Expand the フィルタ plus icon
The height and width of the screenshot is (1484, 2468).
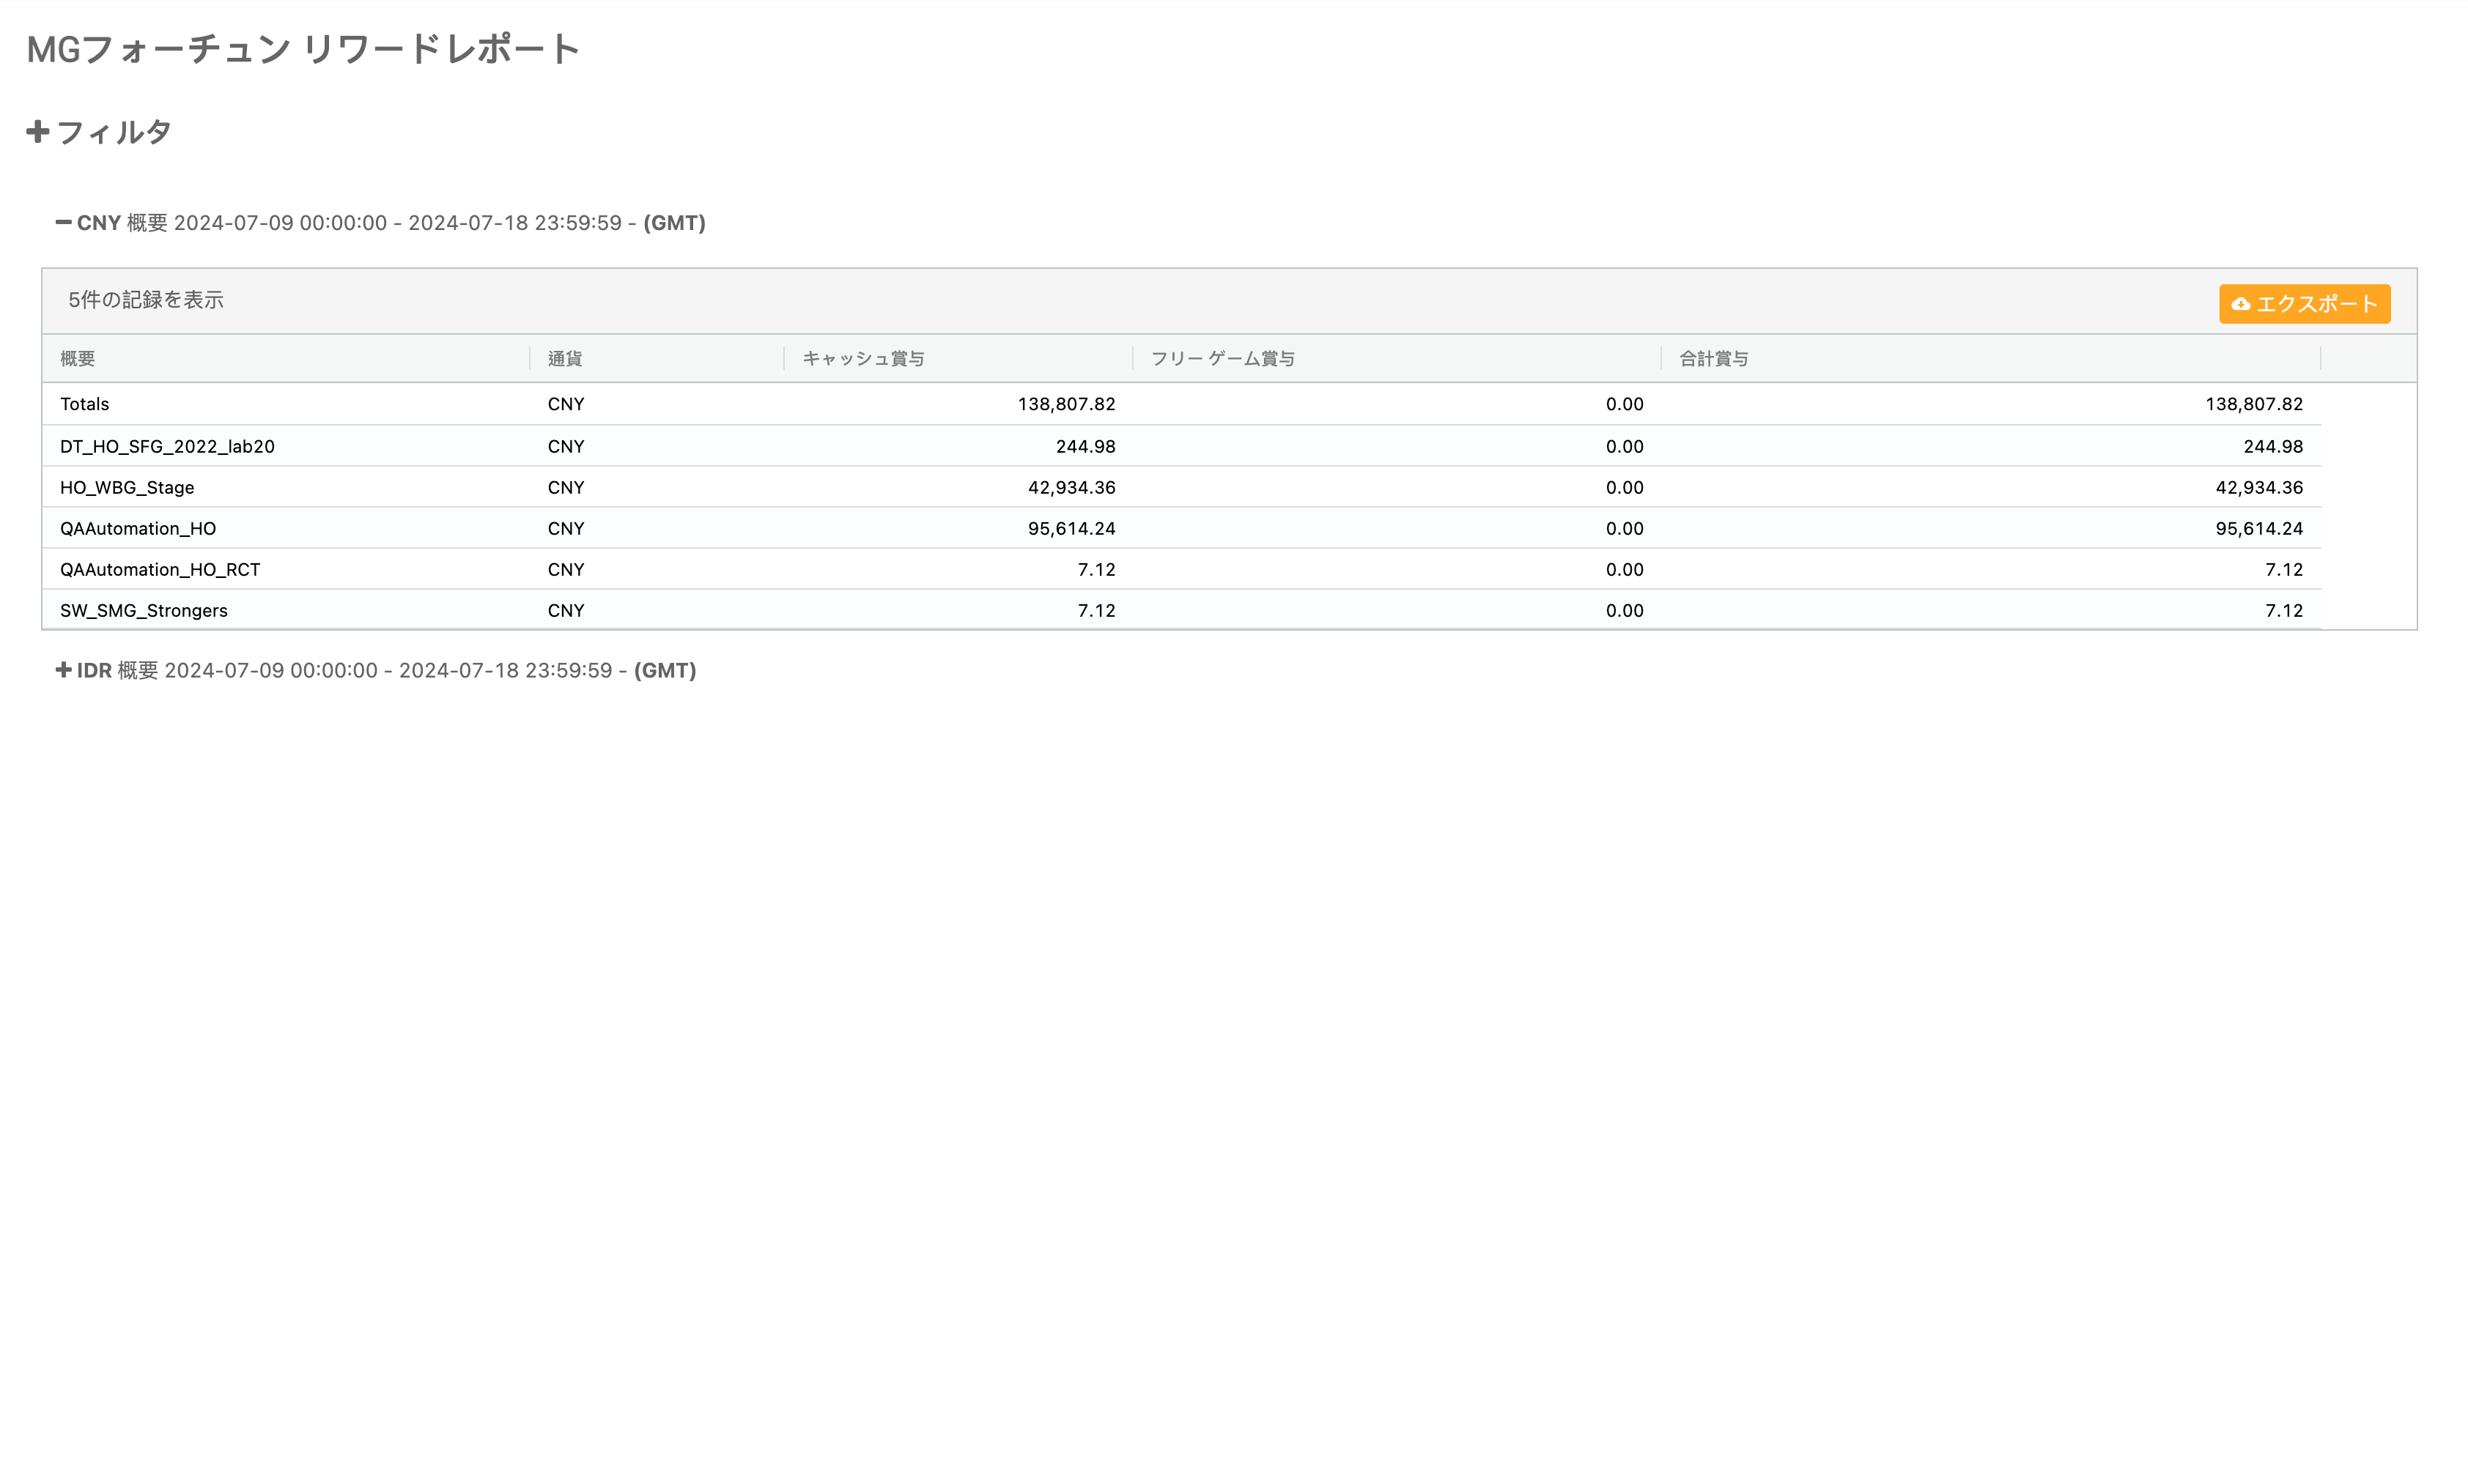click(x=37, y=132)
